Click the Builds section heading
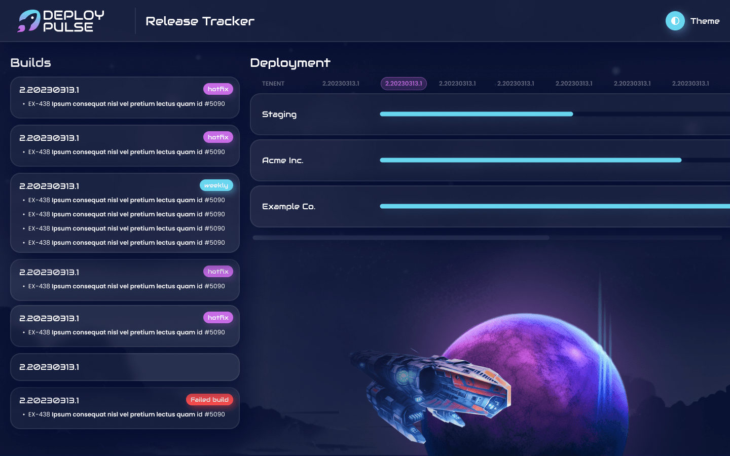Image resolution: width=730 pixels, height=456 pixels. point(30,63)
